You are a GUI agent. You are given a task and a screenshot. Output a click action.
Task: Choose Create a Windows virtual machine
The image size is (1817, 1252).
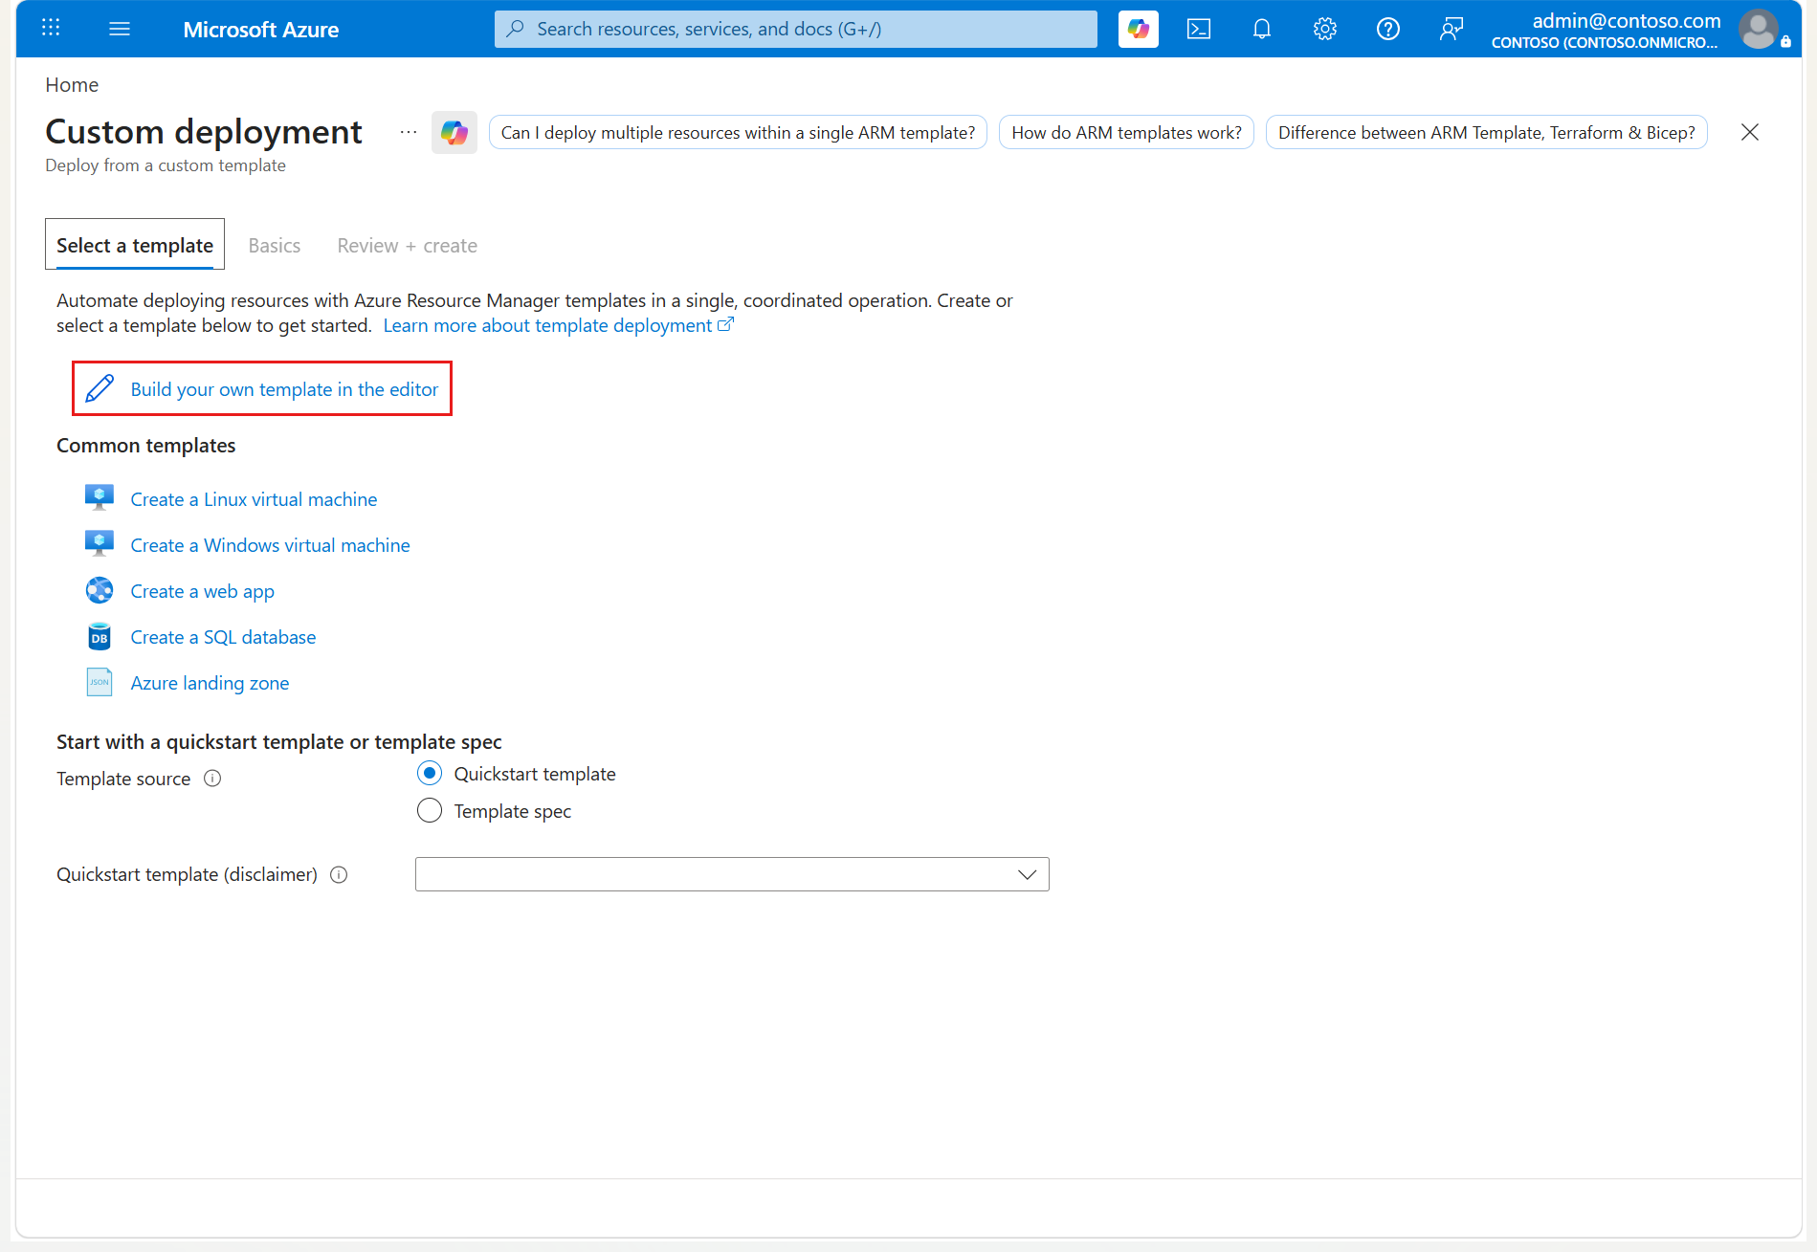(270, 545)
